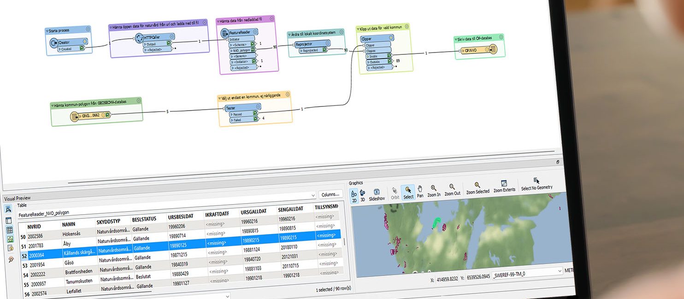Viewport: 684px width, 299px height.
Task: Click the Columns... button
Action: click(x=330, y=194)
